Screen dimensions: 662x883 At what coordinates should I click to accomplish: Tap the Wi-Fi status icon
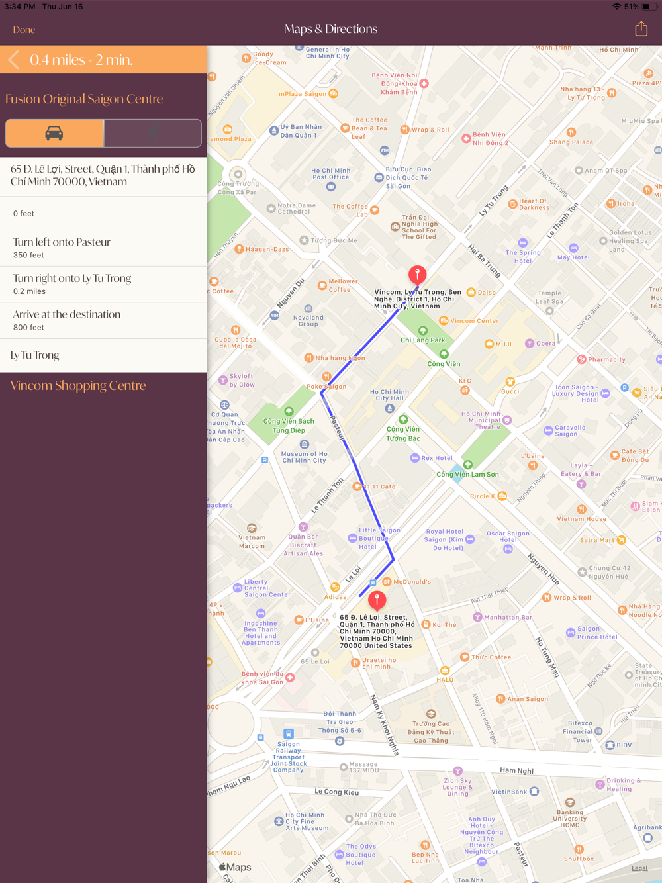tap(617, 7)
